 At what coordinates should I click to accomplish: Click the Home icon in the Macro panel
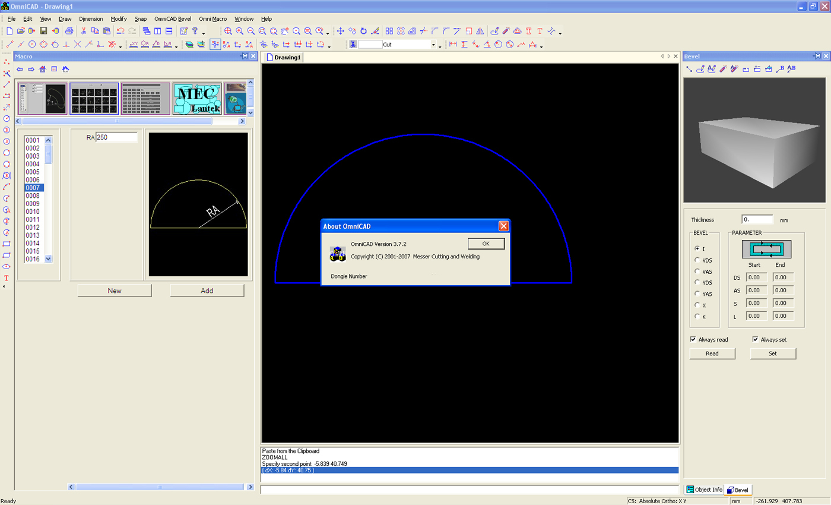[42, 69]
